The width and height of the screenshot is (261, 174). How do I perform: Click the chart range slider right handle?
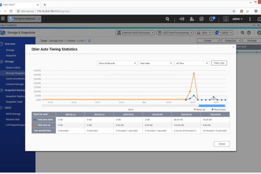(x=225, y=106)
